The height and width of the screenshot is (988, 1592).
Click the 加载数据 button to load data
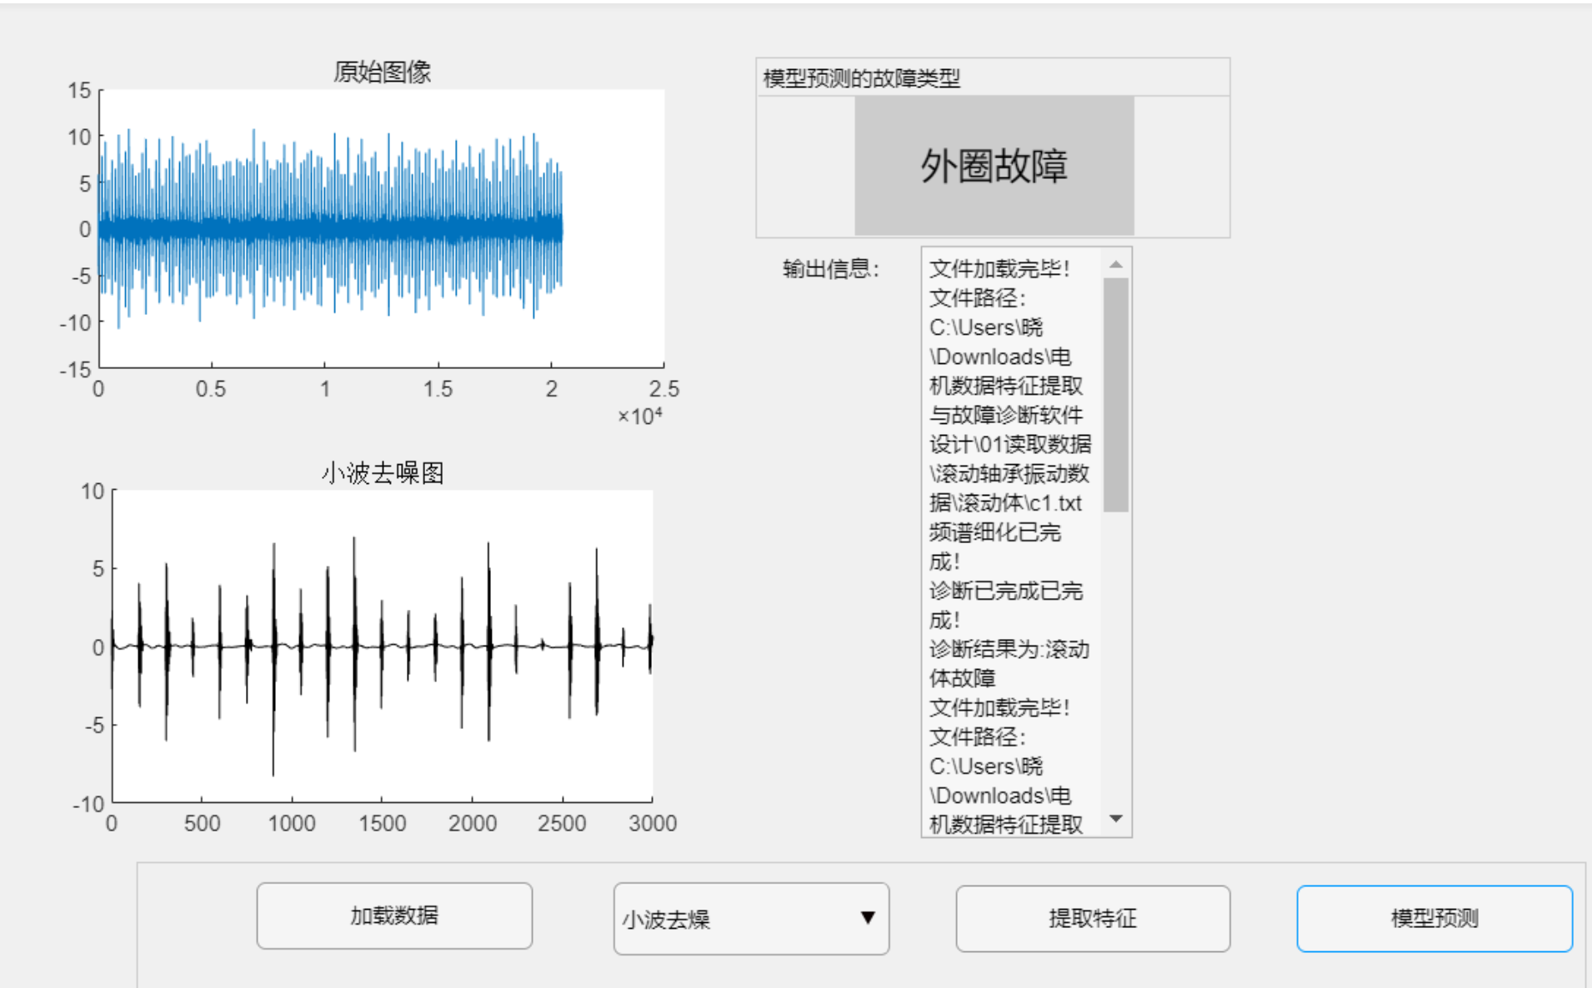coord(394,916)
